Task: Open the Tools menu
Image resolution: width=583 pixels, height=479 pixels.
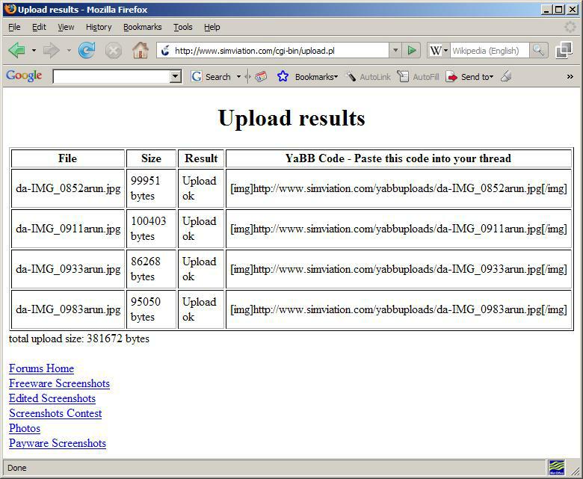Action: tap(182, 27)
